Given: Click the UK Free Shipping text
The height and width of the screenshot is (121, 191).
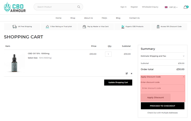Looking at the screenshot, I should click(25, 26).
